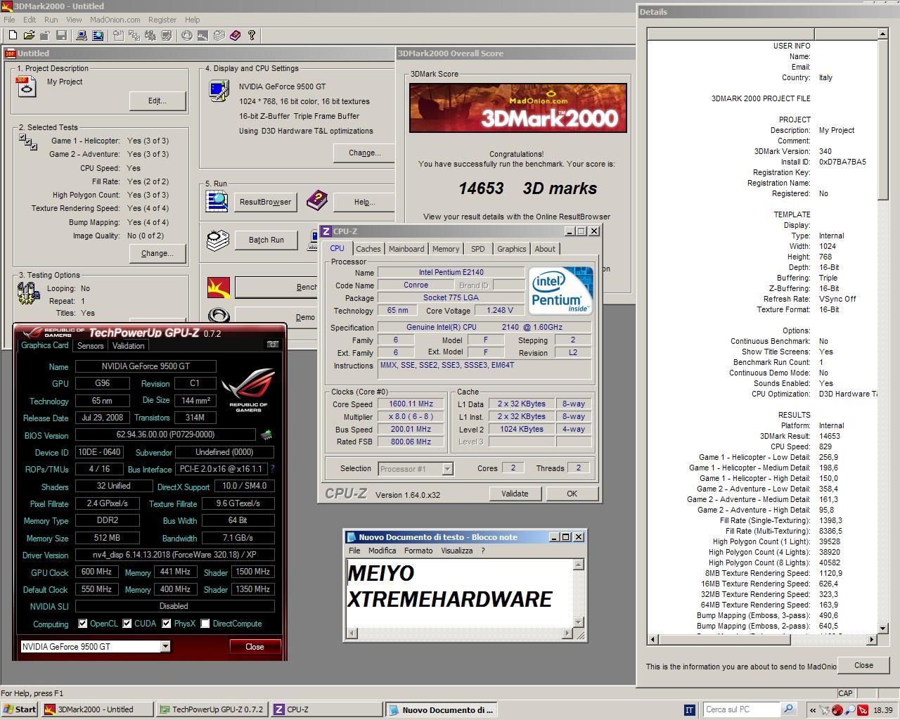Image resolution: width=900 pixels, height=720 pixels.
Task: Click the purple help book toolbar icon
Action: (235, 35)
